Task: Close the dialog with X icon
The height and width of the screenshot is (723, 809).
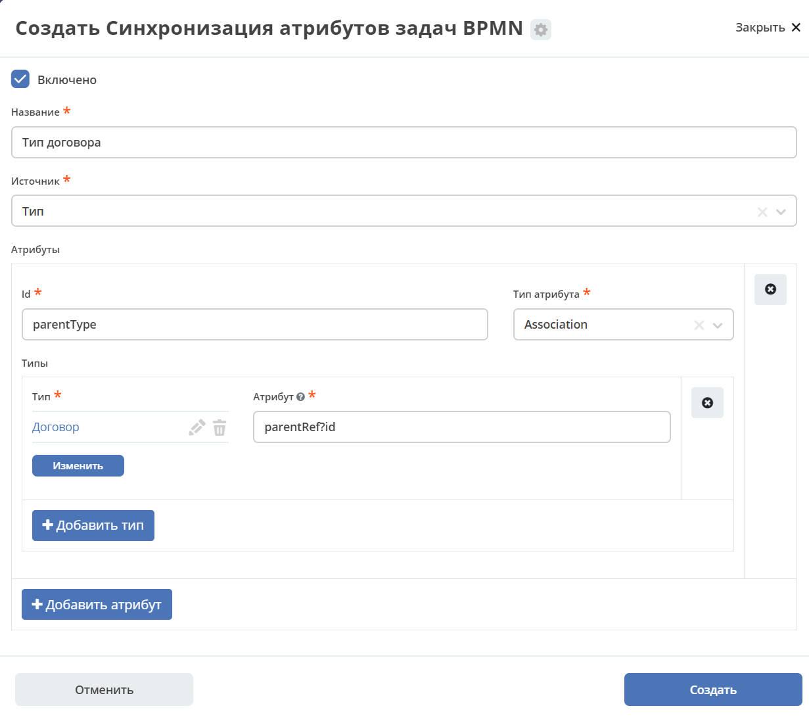Action: pos(796,28)
